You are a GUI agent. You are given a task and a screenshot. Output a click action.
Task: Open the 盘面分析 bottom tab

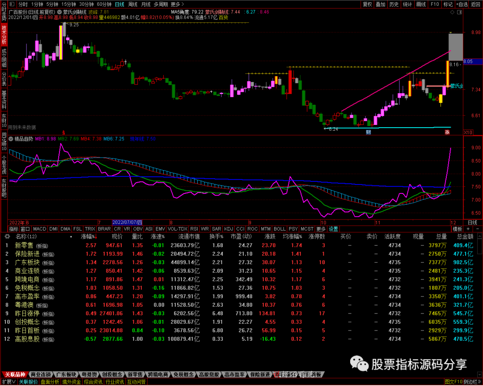(x=50, y=382)
